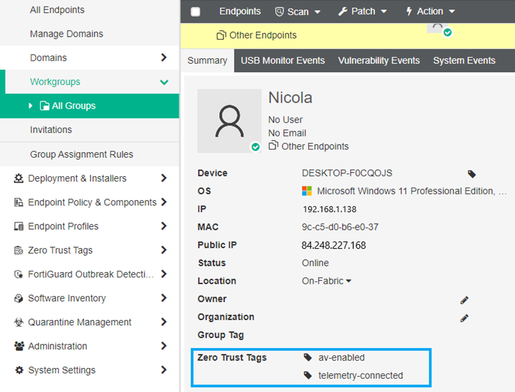Image resolution: width=515 pixels, height=392 pixels.
Task: Open Group Assignment Rules in the sidebar
Action: click(x=82, y=154)
